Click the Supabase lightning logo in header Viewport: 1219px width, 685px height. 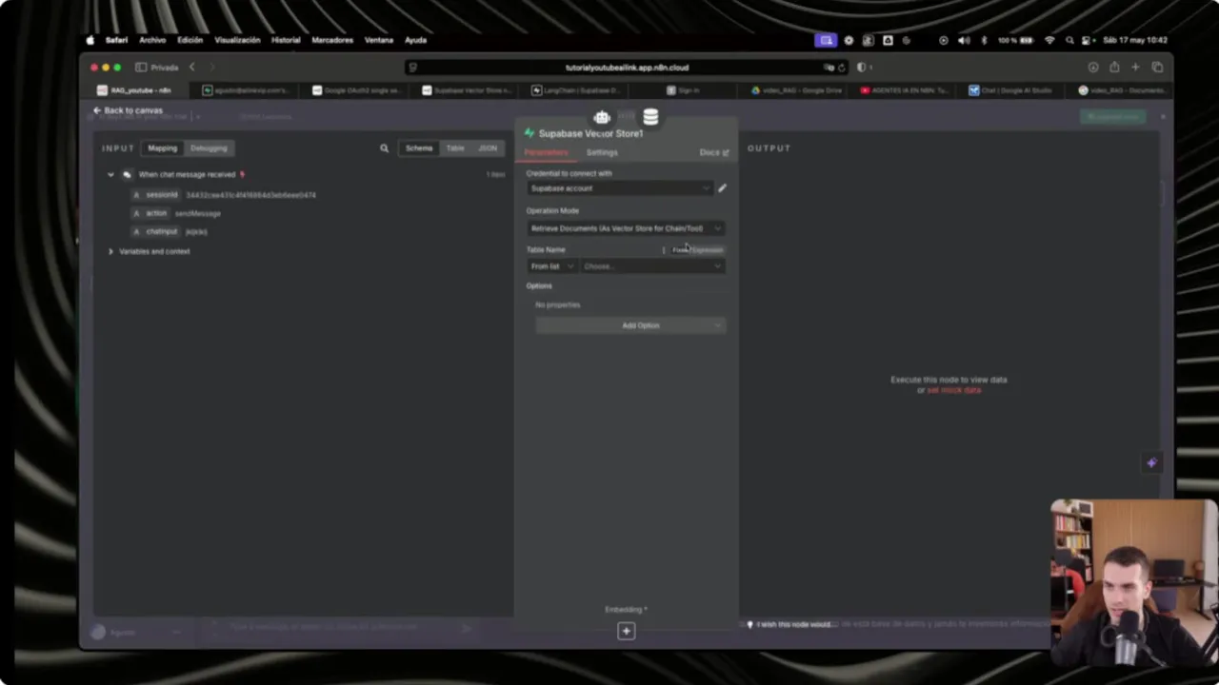[530, 133]
